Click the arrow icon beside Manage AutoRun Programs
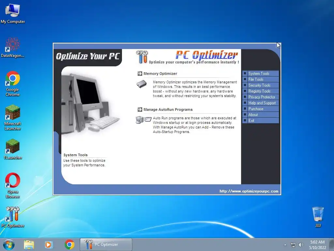334x251 pixels. [140, 109]
